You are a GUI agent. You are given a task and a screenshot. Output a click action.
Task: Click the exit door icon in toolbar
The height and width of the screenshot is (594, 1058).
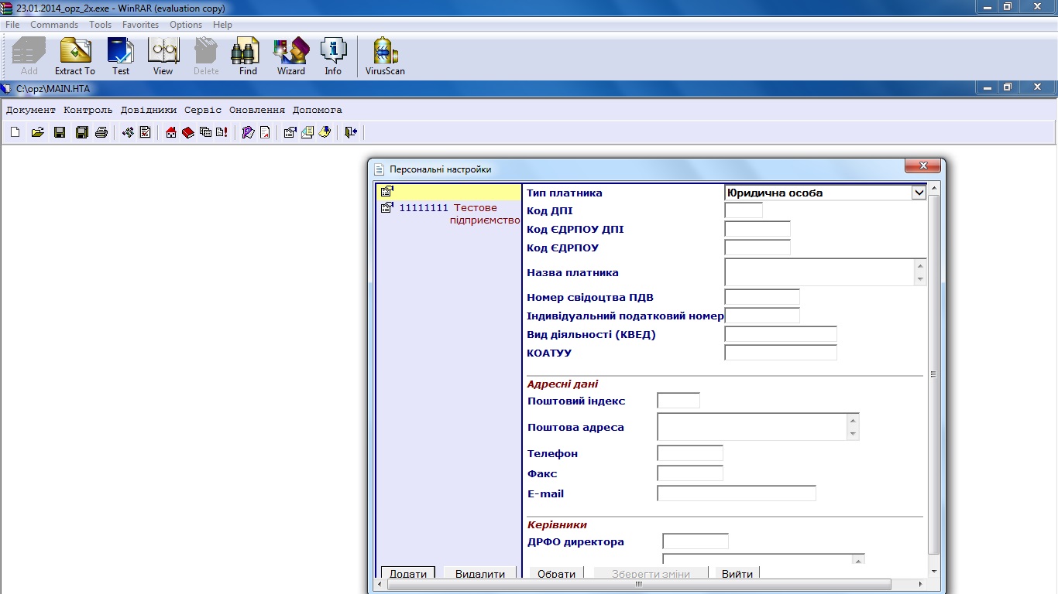[351, 132]
